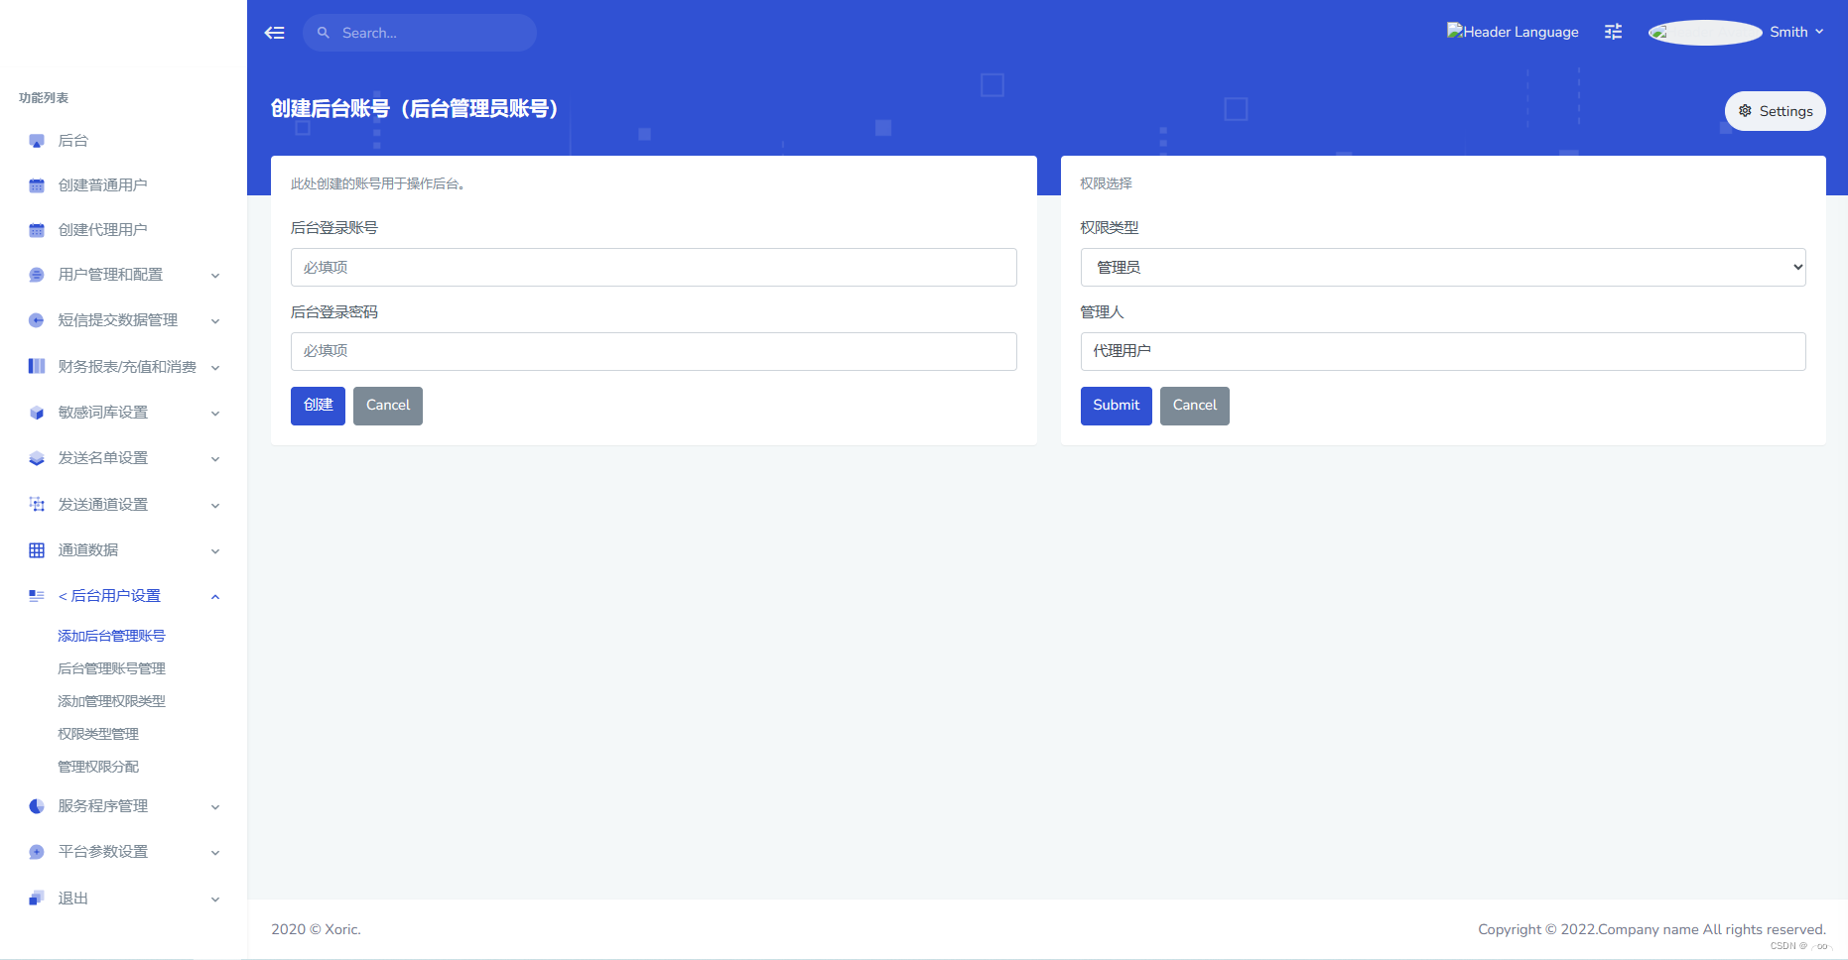Go to 后台 in the sidebar

(73, 141)
